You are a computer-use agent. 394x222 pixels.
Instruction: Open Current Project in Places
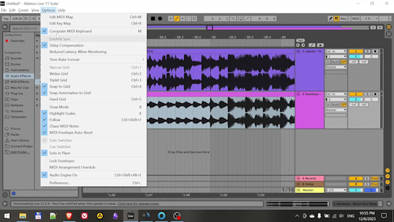[21, 146]
